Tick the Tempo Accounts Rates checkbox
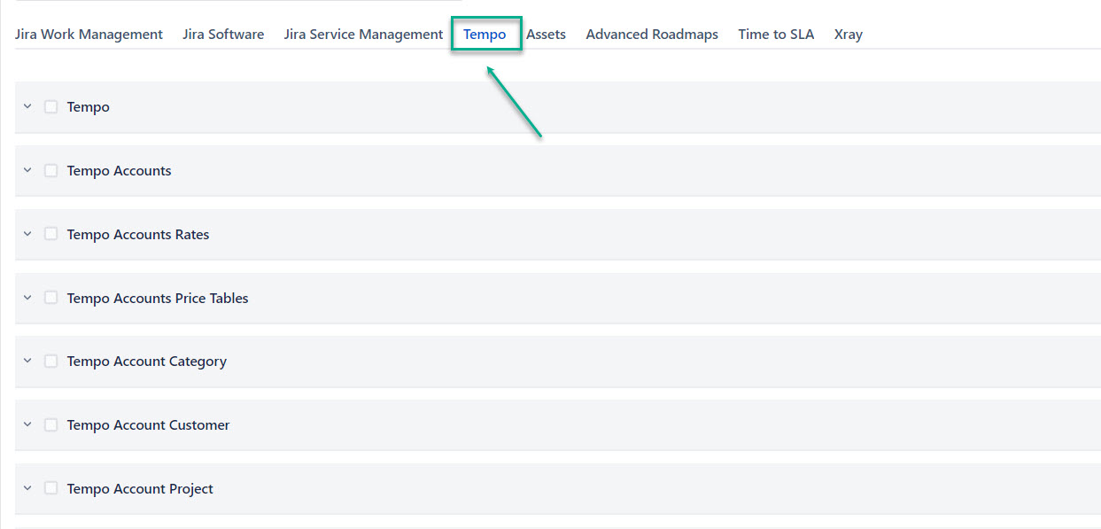 (x=51, y=234)
